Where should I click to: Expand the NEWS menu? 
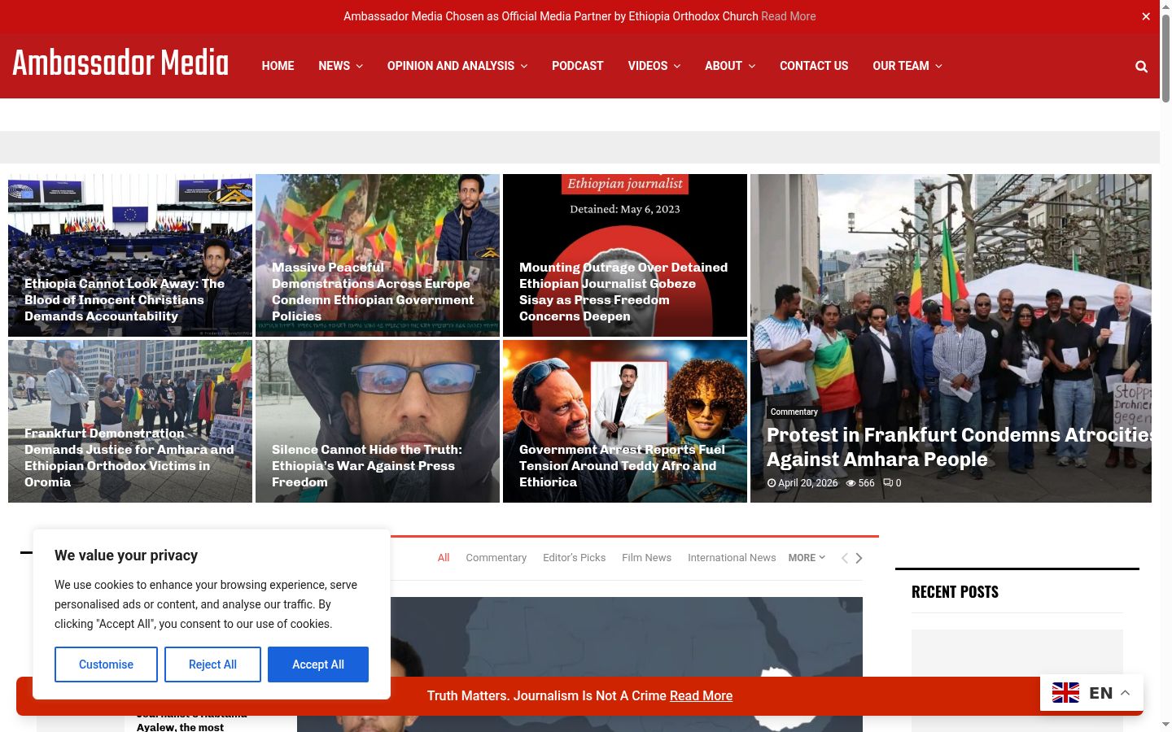340,66
